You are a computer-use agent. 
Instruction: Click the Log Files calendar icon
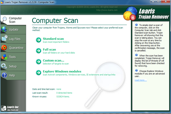pos(4,38)
